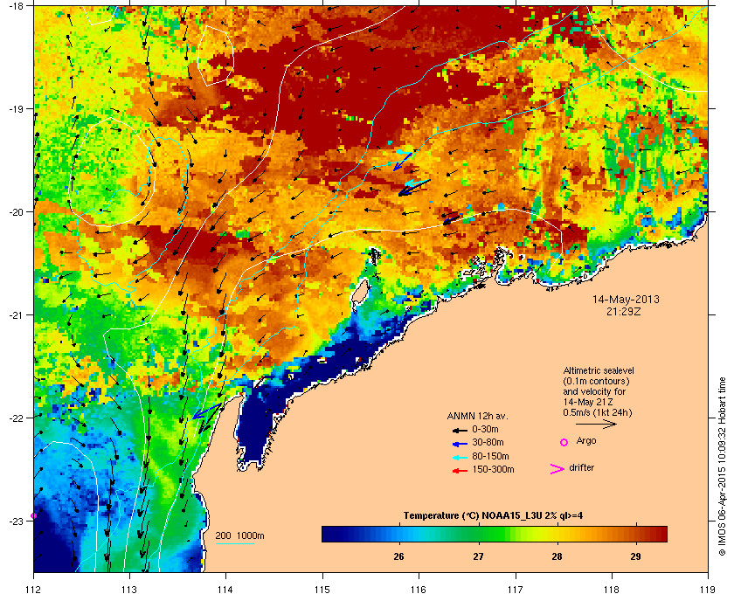Image resolution: width=734 pixels, height=594 pixels.
Task: Click the 150-300m depth label
Action: [493, 469]
